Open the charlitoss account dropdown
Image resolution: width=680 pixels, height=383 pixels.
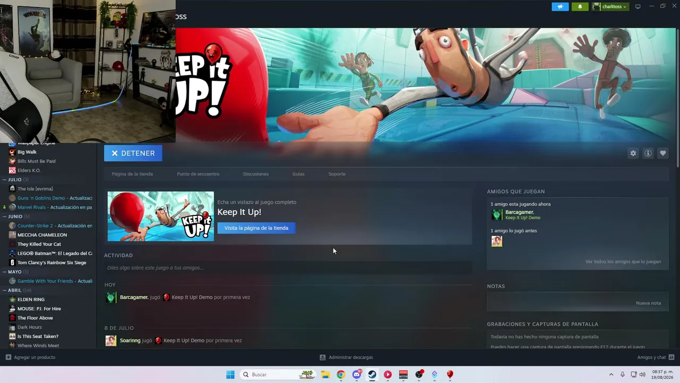pyautogui.click(x=610, y=6)
